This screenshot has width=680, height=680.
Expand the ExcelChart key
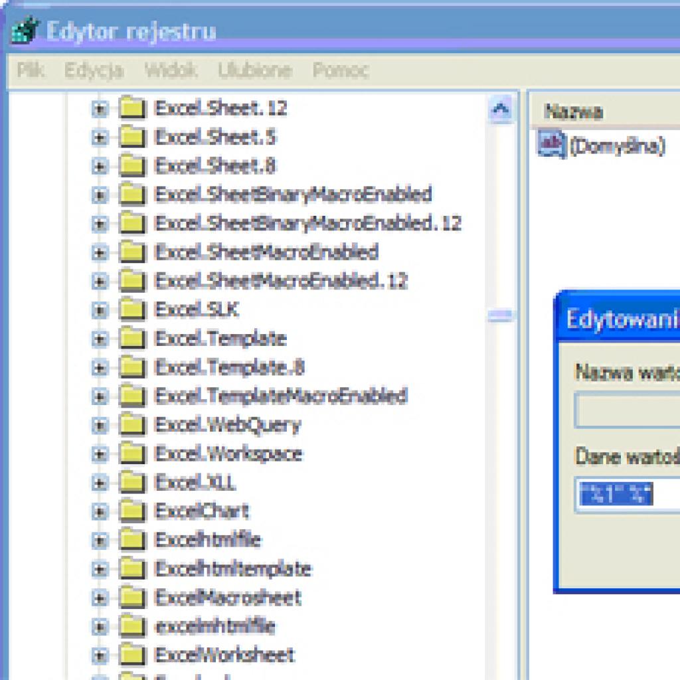click(x=100, y=511)
